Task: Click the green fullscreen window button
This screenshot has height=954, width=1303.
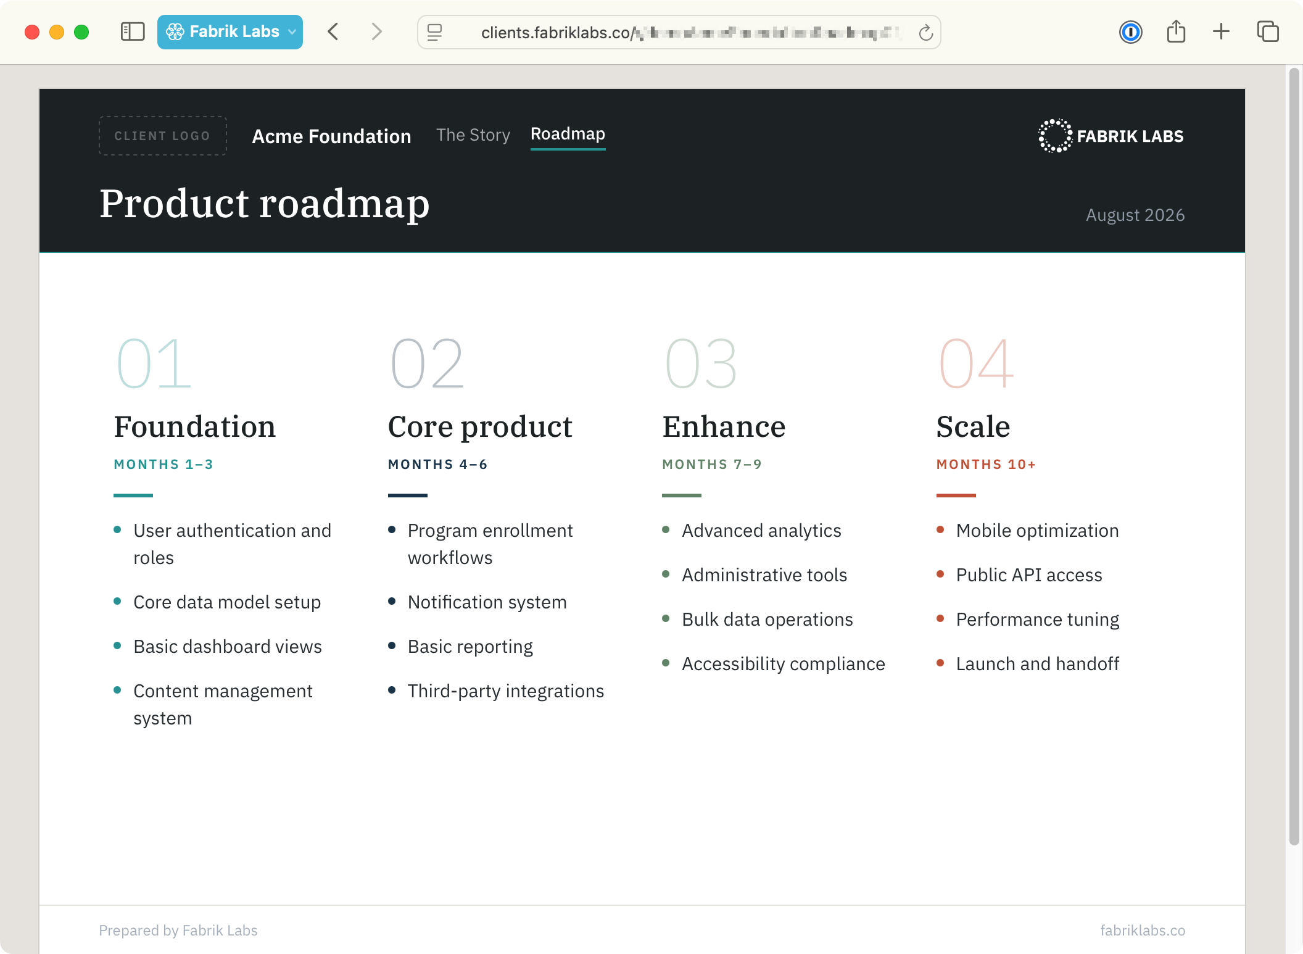Action: (x=81, y=32)
